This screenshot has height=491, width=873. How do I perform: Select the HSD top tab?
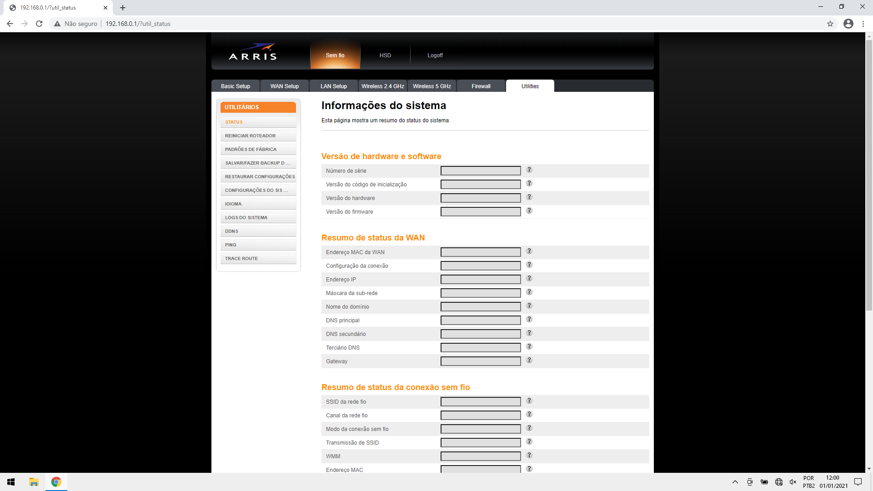385,55
